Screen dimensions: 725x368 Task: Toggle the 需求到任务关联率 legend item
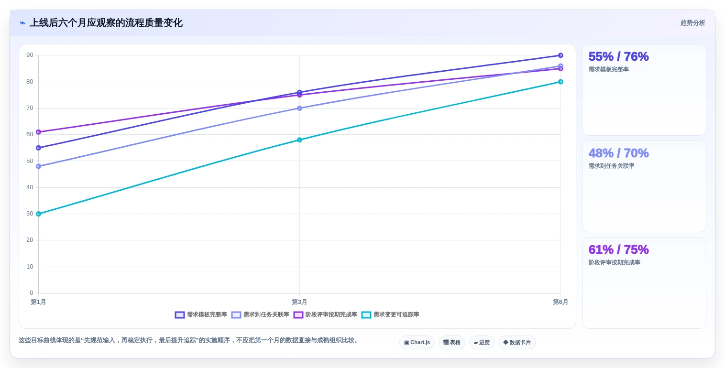pos(260,315)
